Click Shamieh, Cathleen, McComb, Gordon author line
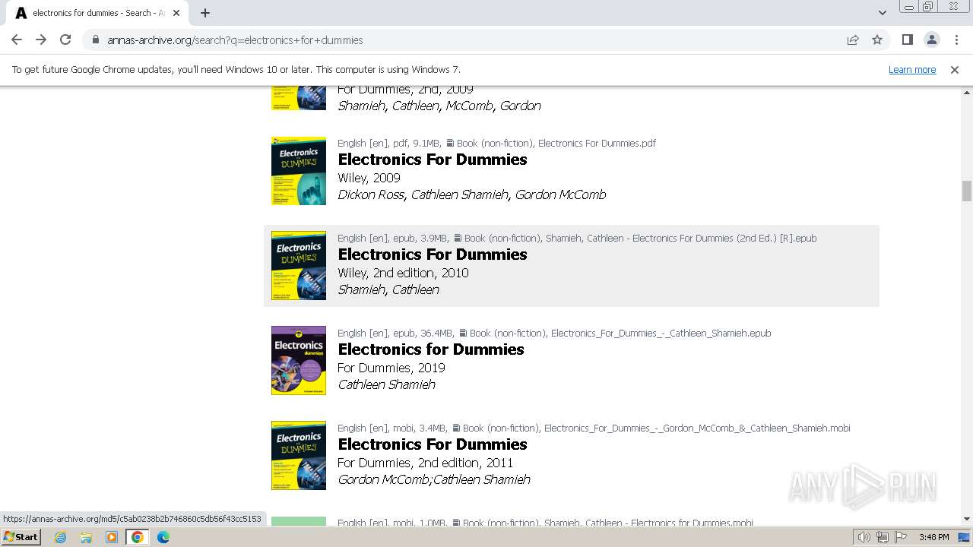973x547 pixels. pos(439,106)
